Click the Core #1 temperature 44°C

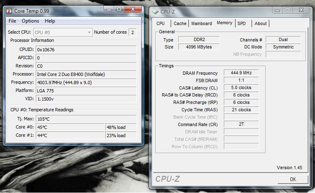70,136
